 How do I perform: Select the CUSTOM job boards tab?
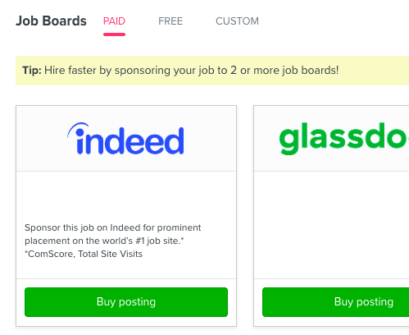237,21
